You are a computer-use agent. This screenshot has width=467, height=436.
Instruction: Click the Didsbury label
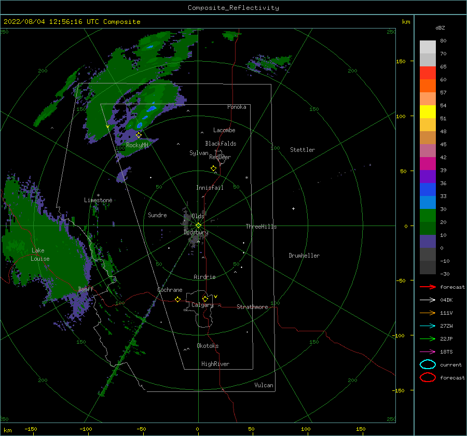click(x=196, y=232)
